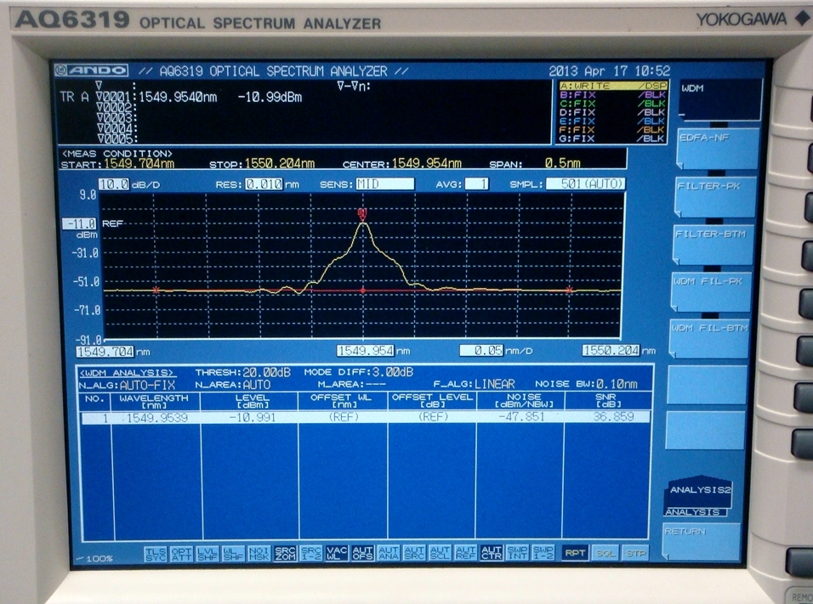Choose the WDM FIL-PK soft key
This screenshot has width=813, height=604.
[711, 291]
